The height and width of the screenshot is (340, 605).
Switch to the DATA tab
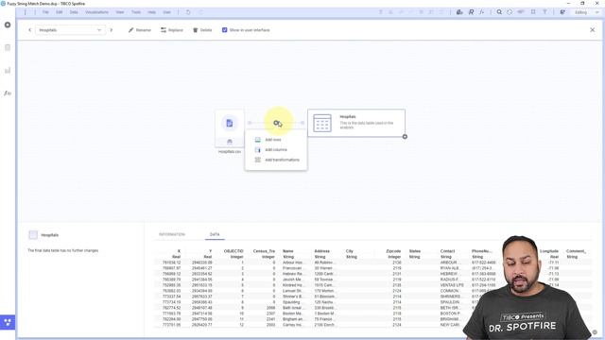pos(215,234)
